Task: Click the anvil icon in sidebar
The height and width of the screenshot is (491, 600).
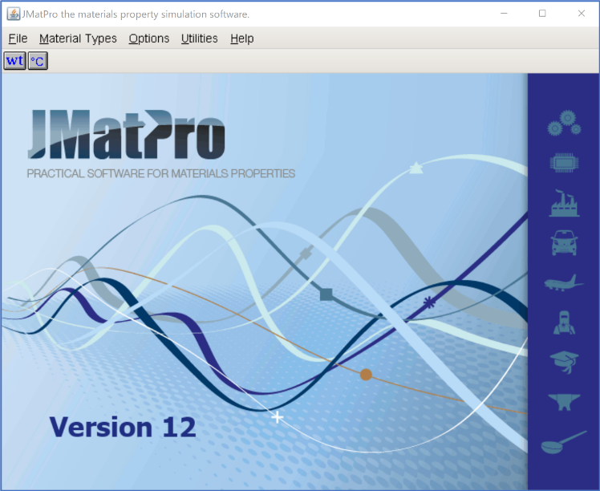Action: coord(564,402)
